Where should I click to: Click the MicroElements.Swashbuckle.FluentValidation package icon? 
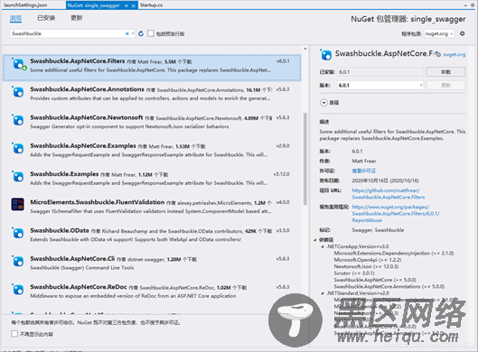[18, 204]
